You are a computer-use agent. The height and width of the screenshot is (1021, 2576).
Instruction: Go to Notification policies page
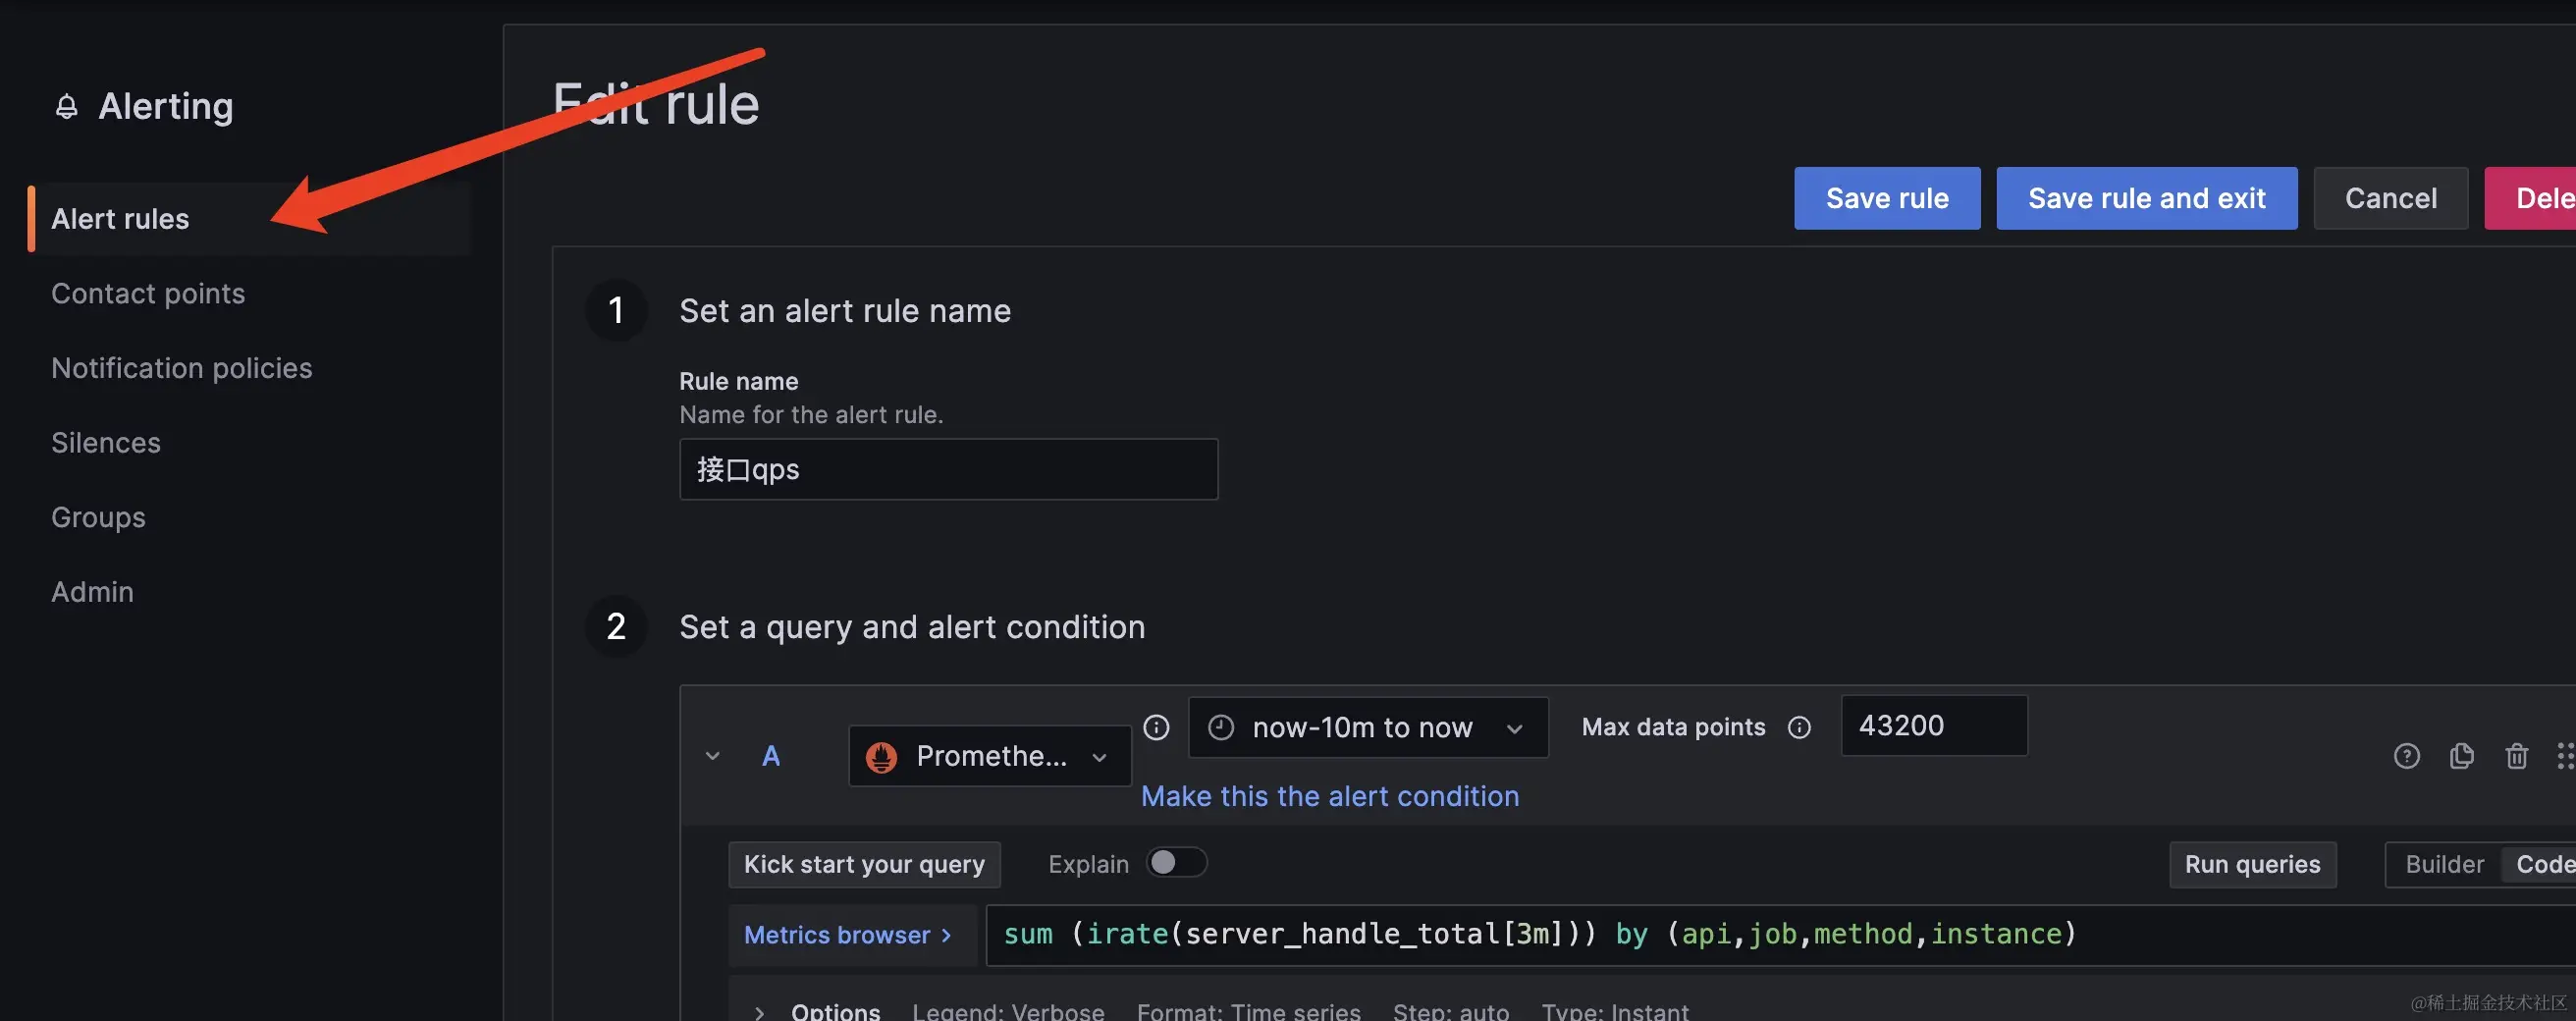coord(181,368)
